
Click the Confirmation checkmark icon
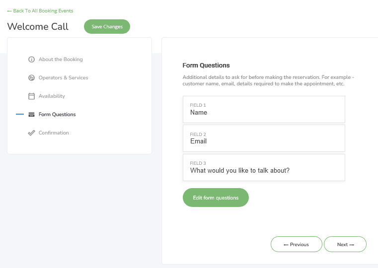coord(32,133)
